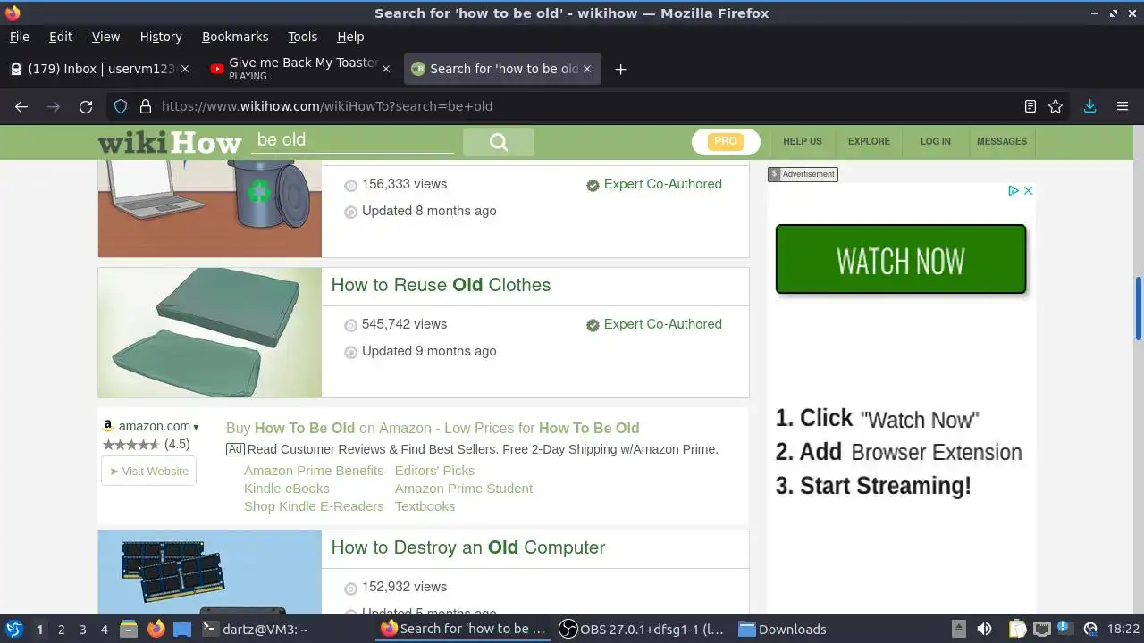Open the tracking protection shield icon
The height and width of the screenshot is (643, 1144).
click(x=121, y=106)
